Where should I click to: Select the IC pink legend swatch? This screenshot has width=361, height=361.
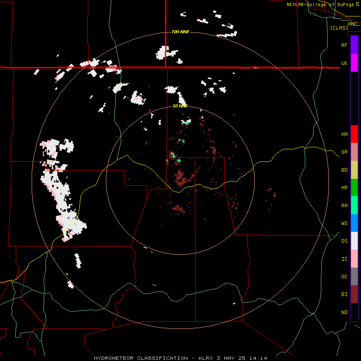point(354,259)
